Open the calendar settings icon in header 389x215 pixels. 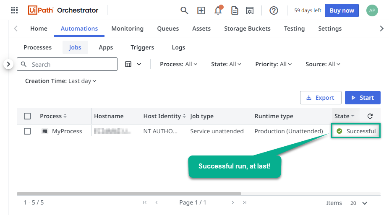click(250, 10)
